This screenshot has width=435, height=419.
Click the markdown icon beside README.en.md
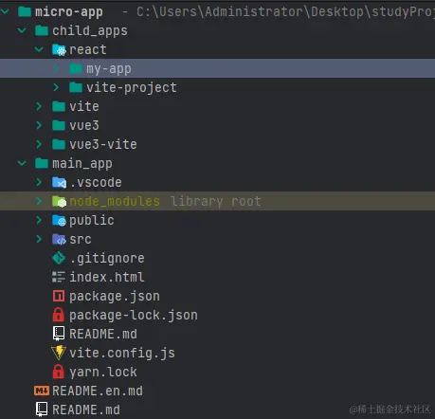coord(42,391)
